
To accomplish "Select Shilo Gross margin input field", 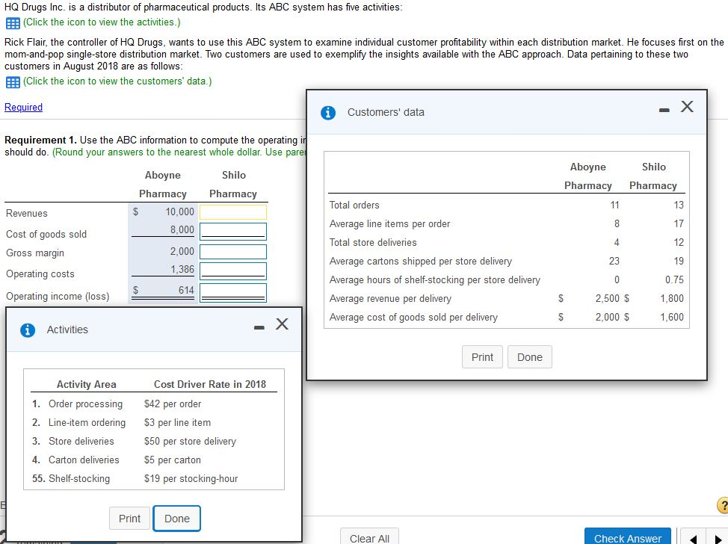I will pos(233,252).
